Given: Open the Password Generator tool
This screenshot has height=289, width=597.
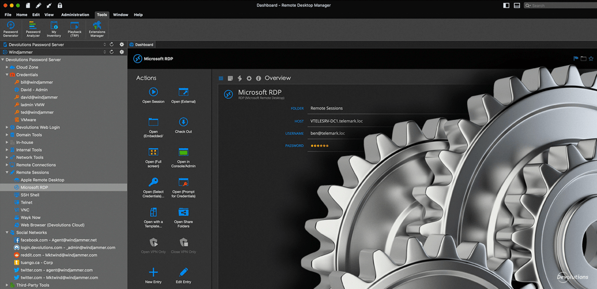Looking at the screenshot, I should pyautogui.click(x=9, y=29).
